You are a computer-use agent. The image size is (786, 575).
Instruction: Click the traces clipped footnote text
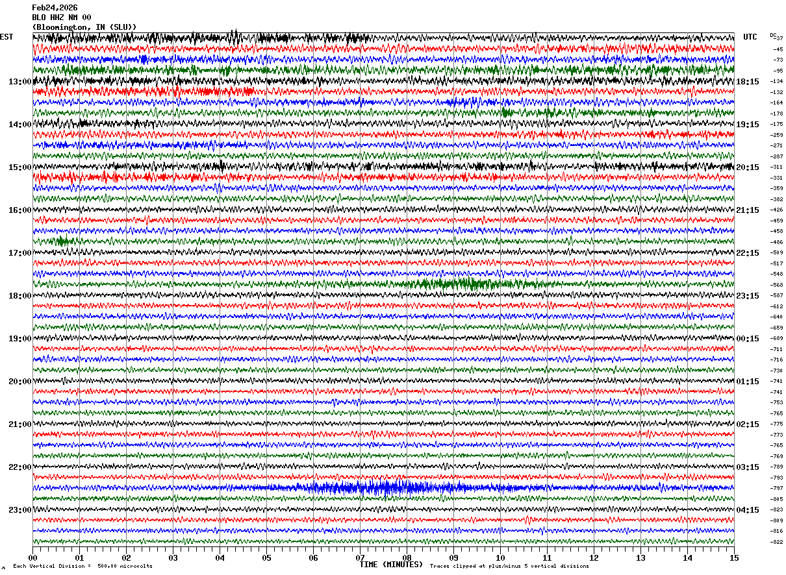click(x=509, y=567)
